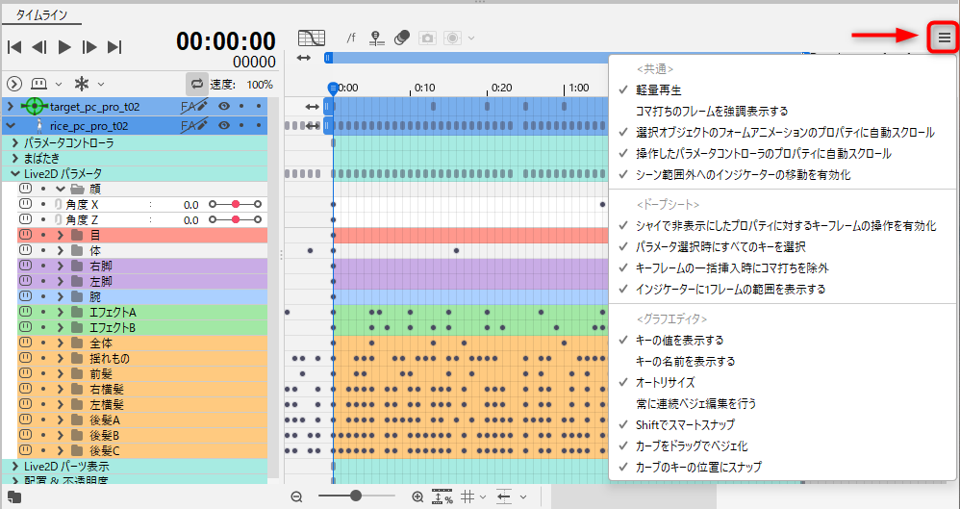Click the shy icon on 前髪 row
The image size is (960, 509).
click(x=25, y=373)
